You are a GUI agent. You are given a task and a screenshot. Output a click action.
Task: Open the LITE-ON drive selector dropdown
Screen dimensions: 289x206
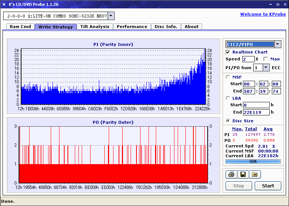[111, 16]
